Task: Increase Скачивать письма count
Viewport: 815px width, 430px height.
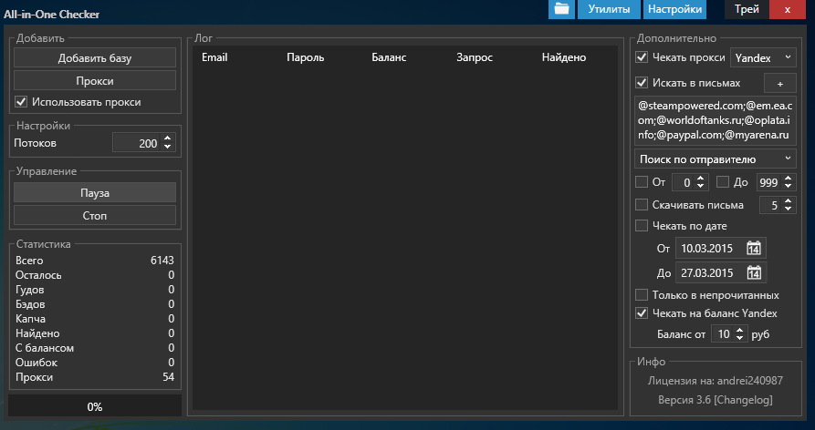Action: [x=788, y=200]
